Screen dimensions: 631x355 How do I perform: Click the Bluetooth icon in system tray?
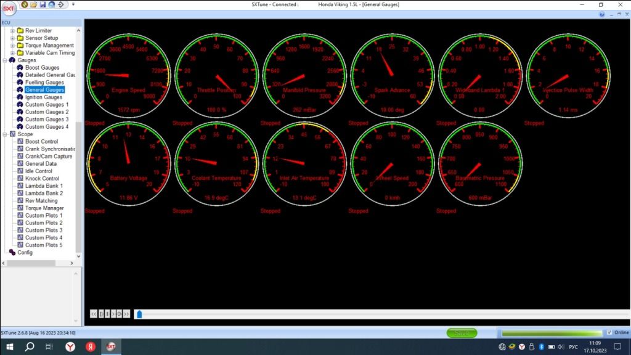pos(541,347)
